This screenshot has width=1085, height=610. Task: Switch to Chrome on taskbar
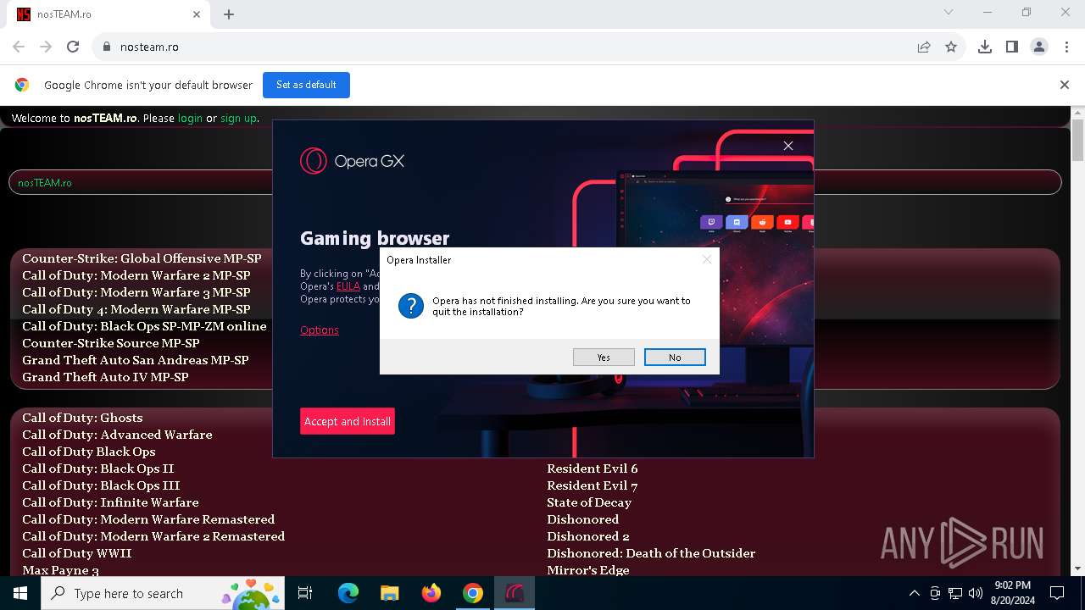(473, 593)
